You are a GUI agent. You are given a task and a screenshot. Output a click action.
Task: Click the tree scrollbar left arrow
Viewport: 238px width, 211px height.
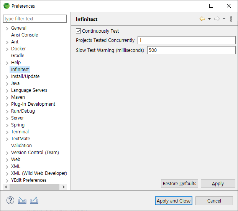point(6,187)
